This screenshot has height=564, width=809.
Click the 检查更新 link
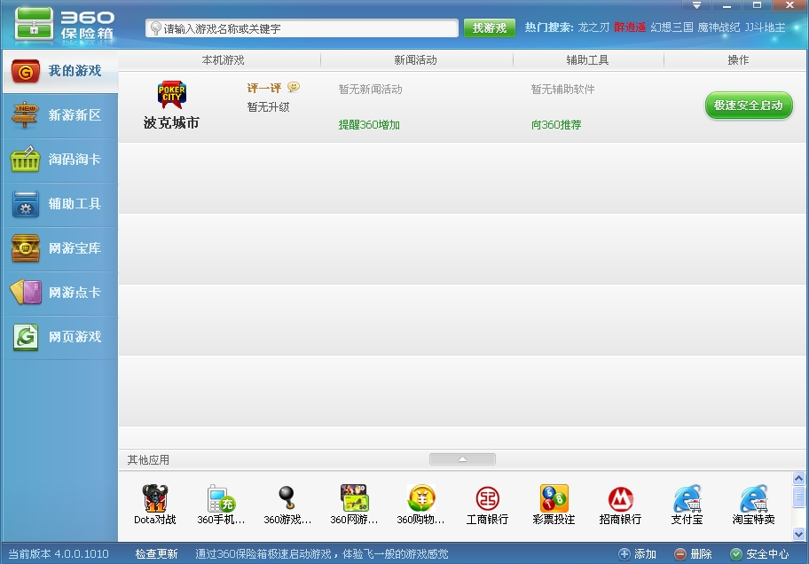(x=156, y=554)
